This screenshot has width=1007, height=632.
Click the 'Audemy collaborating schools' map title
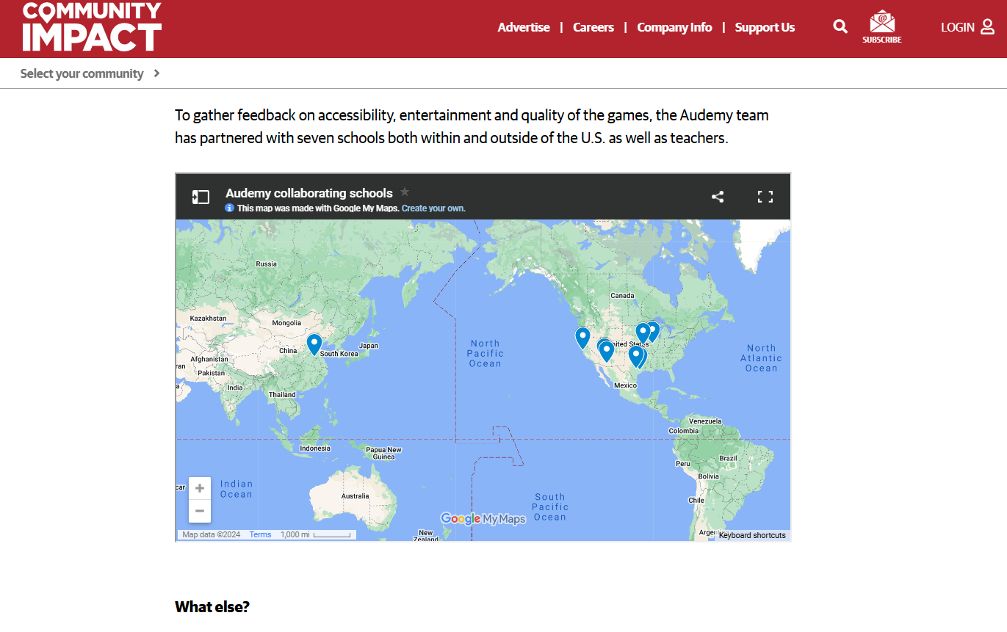[309, 193]
